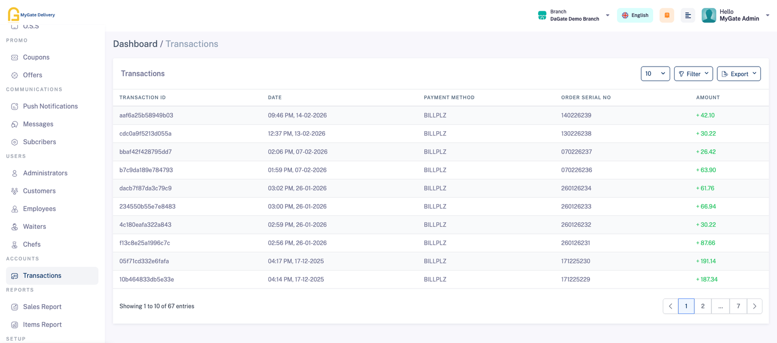Click the admin profile avatar image
This screenshot has width=777, height=343.
709,16
